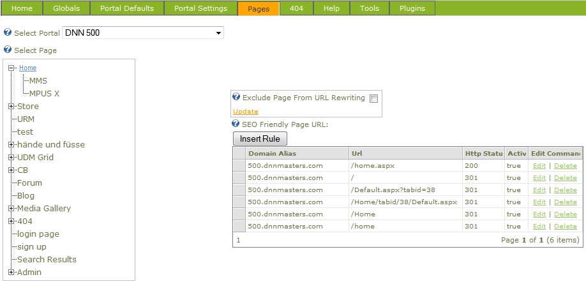Screen dimensions: 586x284
Task: Select the Media Gallery page
Action: coord(44,209)
